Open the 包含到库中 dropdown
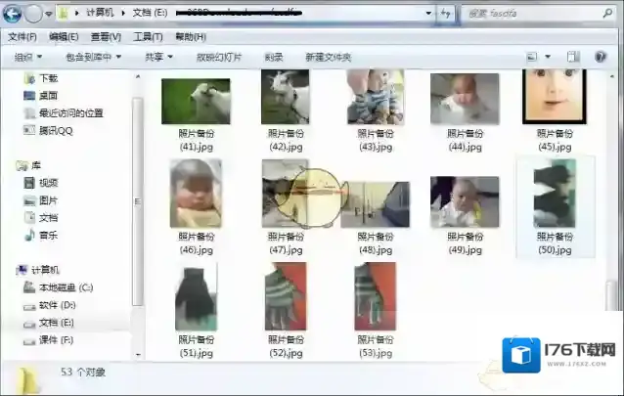624x396 pixels. (x=94, y=58)
